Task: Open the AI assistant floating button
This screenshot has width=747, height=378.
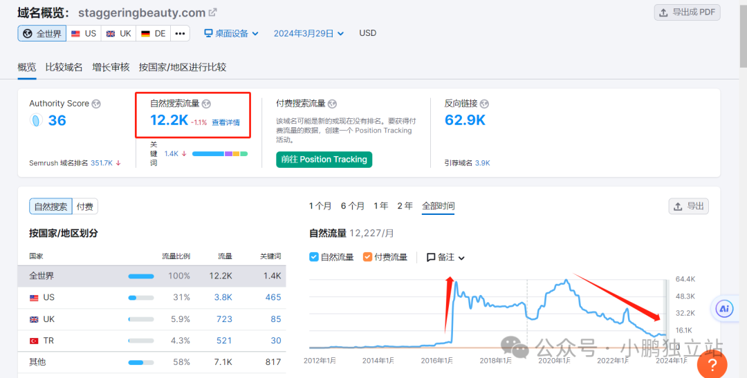Action: click(724, 308)
